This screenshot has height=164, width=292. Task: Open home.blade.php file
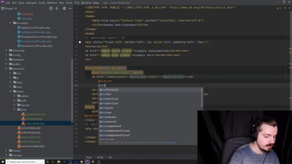[x=31, y=128]
